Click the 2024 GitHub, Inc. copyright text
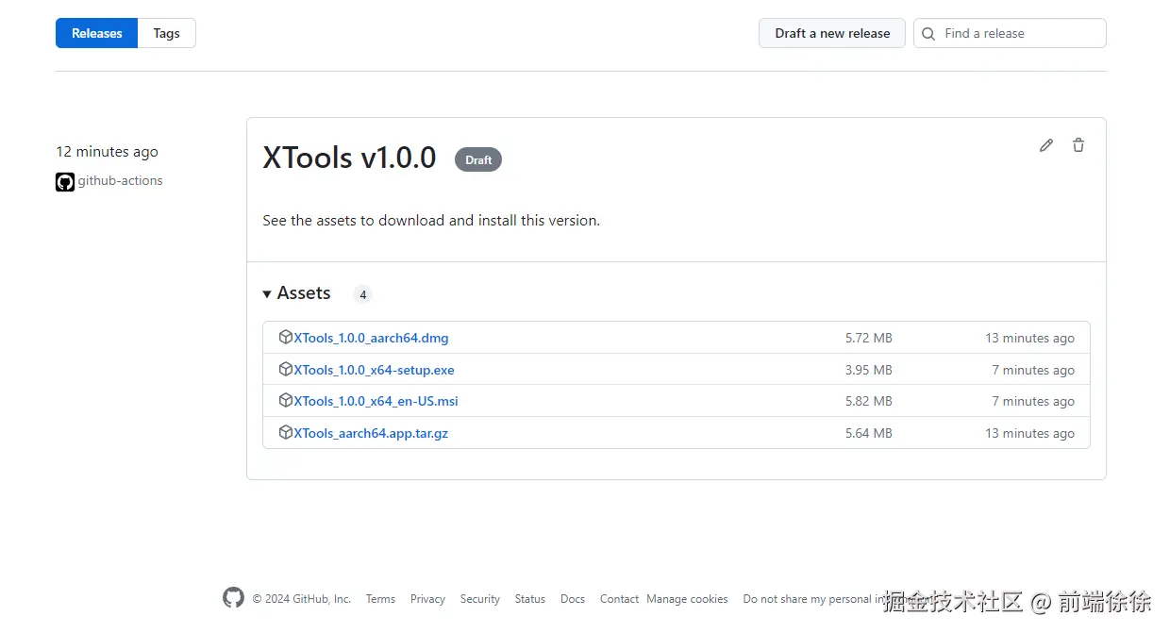The width and height of the screenshot is (1170, 633). coord(302,599)
